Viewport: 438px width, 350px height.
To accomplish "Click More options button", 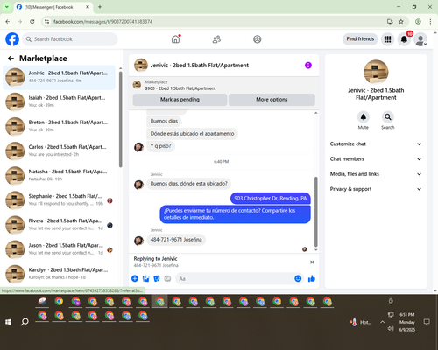I will (x=272, y=100).
